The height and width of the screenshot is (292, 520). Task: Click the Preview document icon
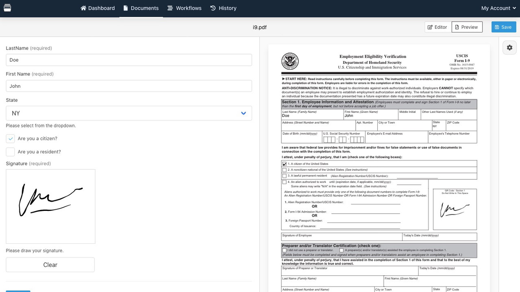pyautogui.click(x=457, y=27)
